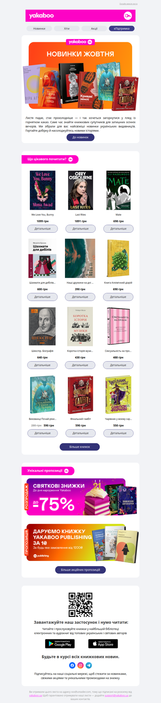
Task: Switch to the Акції tab
Action: [x=94, y=29]
